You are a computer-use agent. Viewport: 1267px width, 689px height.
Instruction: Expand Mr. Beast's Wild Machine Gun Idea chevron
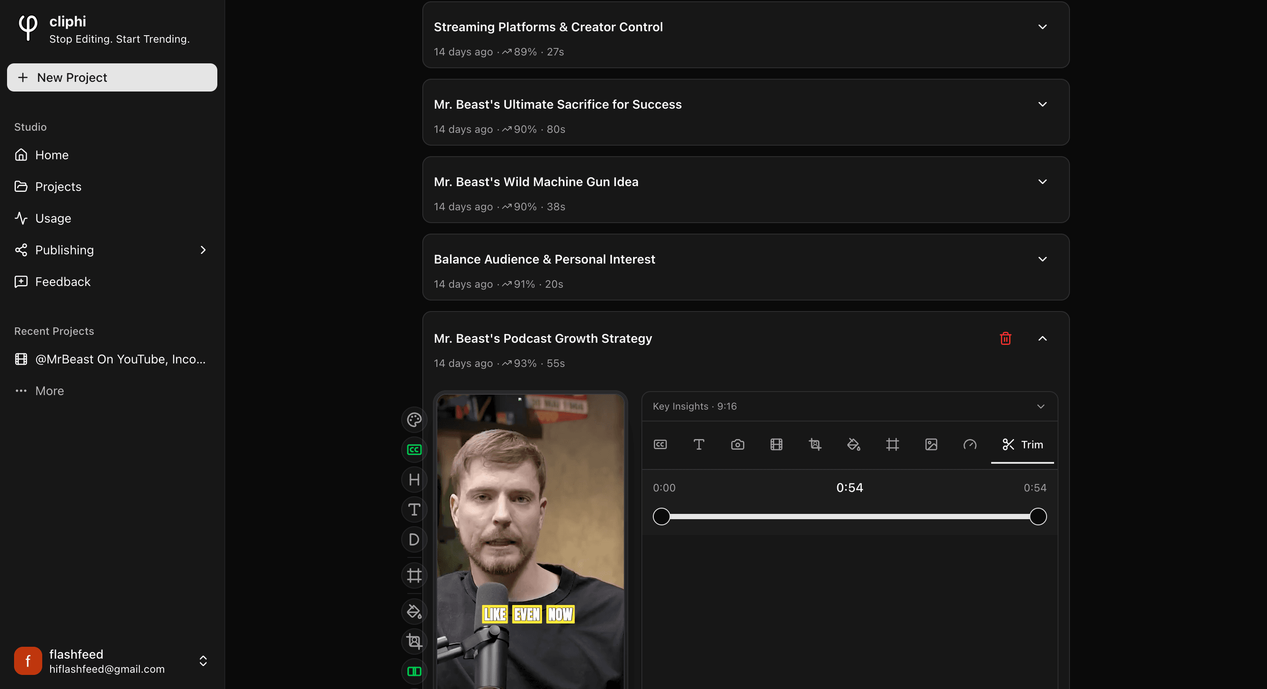1042,182
